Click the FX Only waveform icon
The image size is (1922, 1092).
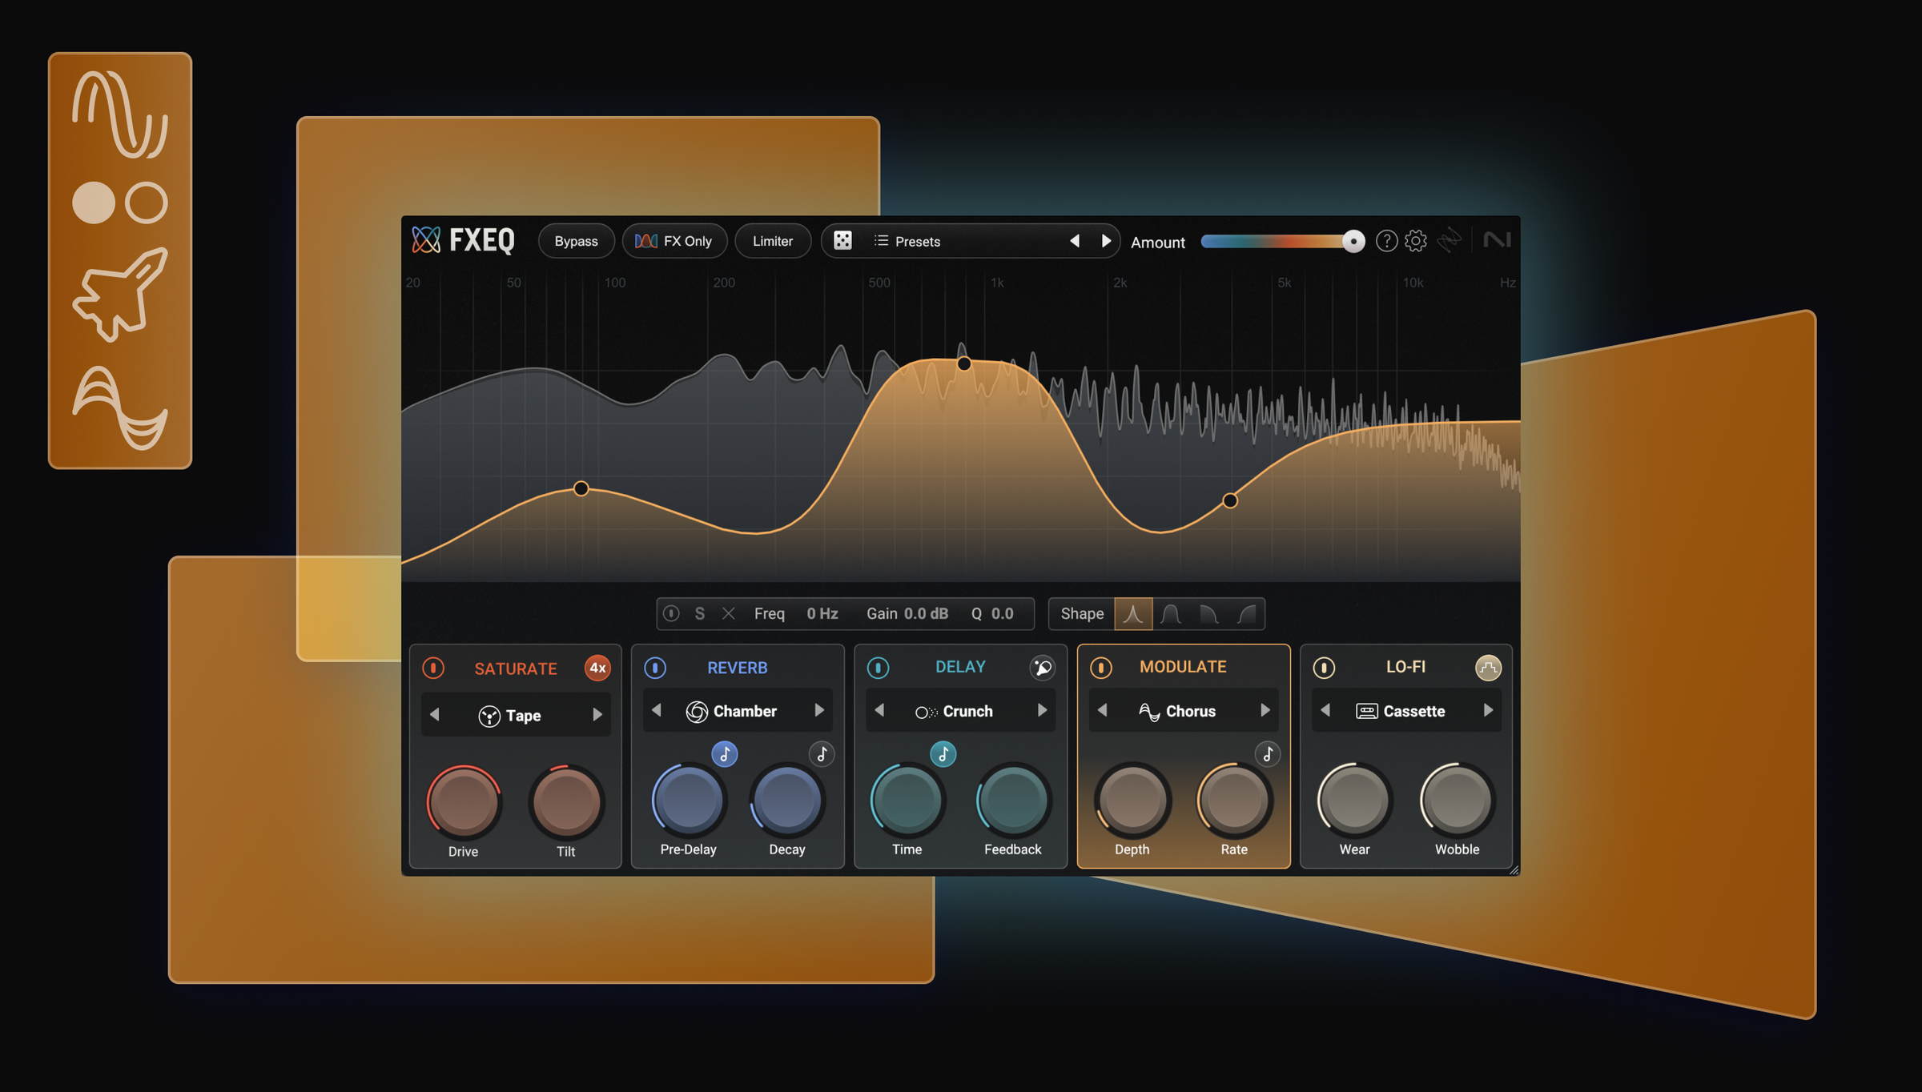(645, 241)
